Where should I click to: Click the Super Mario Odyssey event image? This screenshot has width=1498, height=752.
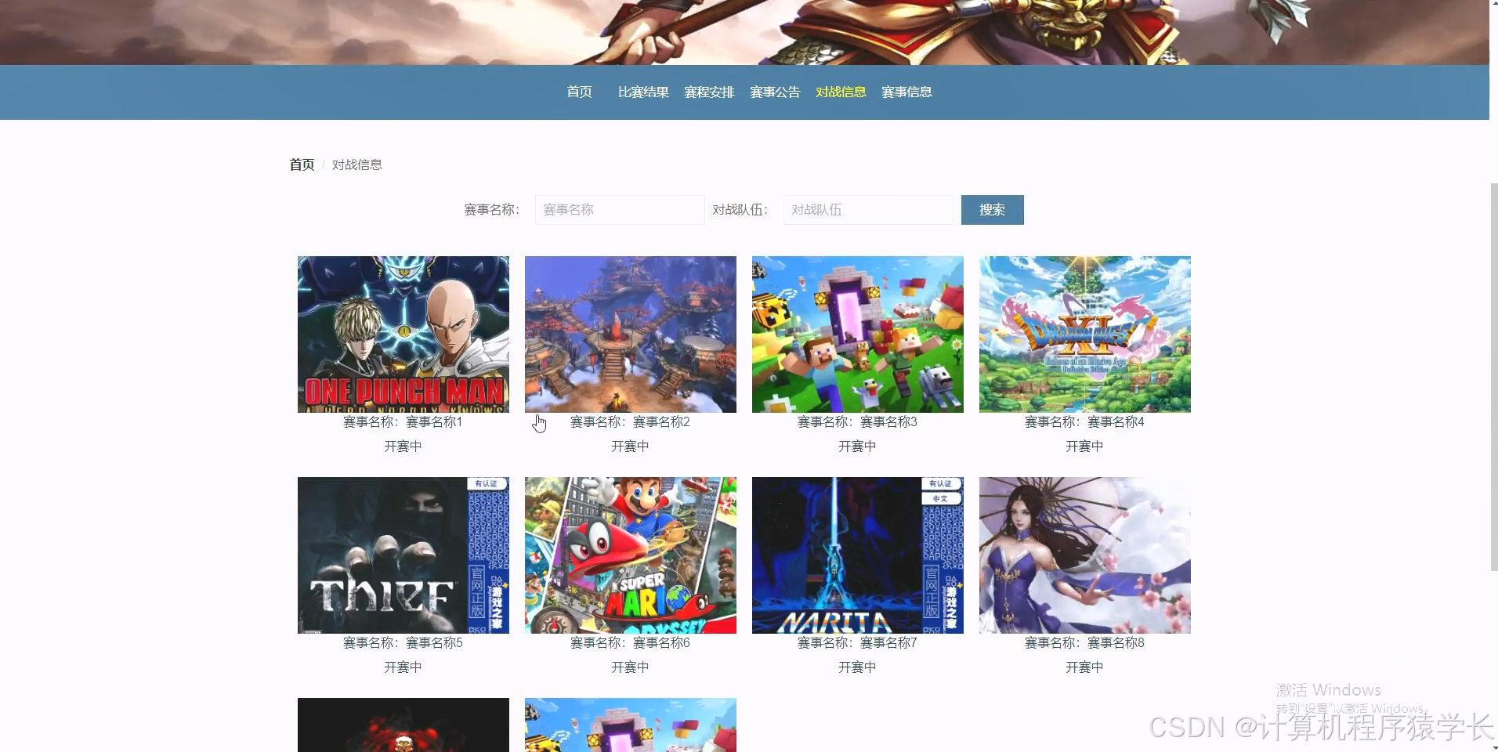[x=630, y=555]
